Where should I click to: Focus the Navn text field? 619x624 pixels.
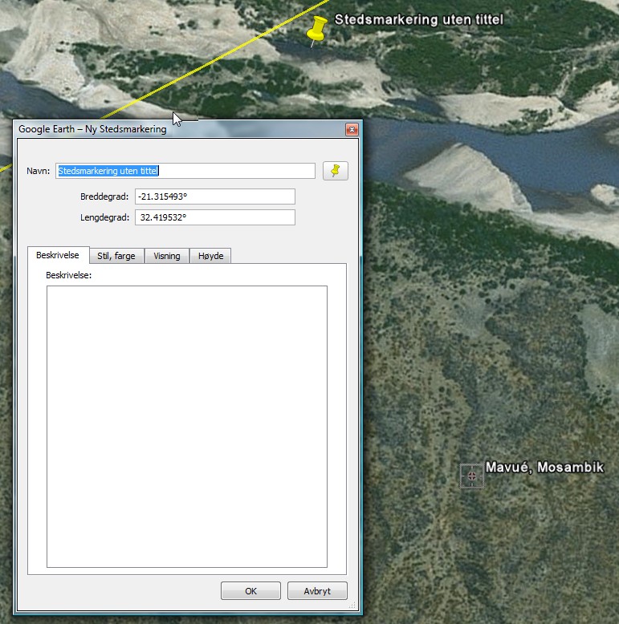tap(185, 171)
